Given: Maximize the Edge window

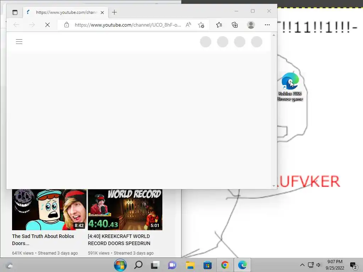Looking at the screenshot, I should [252, 11].
